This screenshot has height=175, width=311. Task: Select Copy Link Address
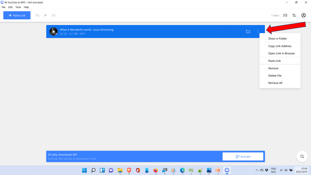pos(280,46)
